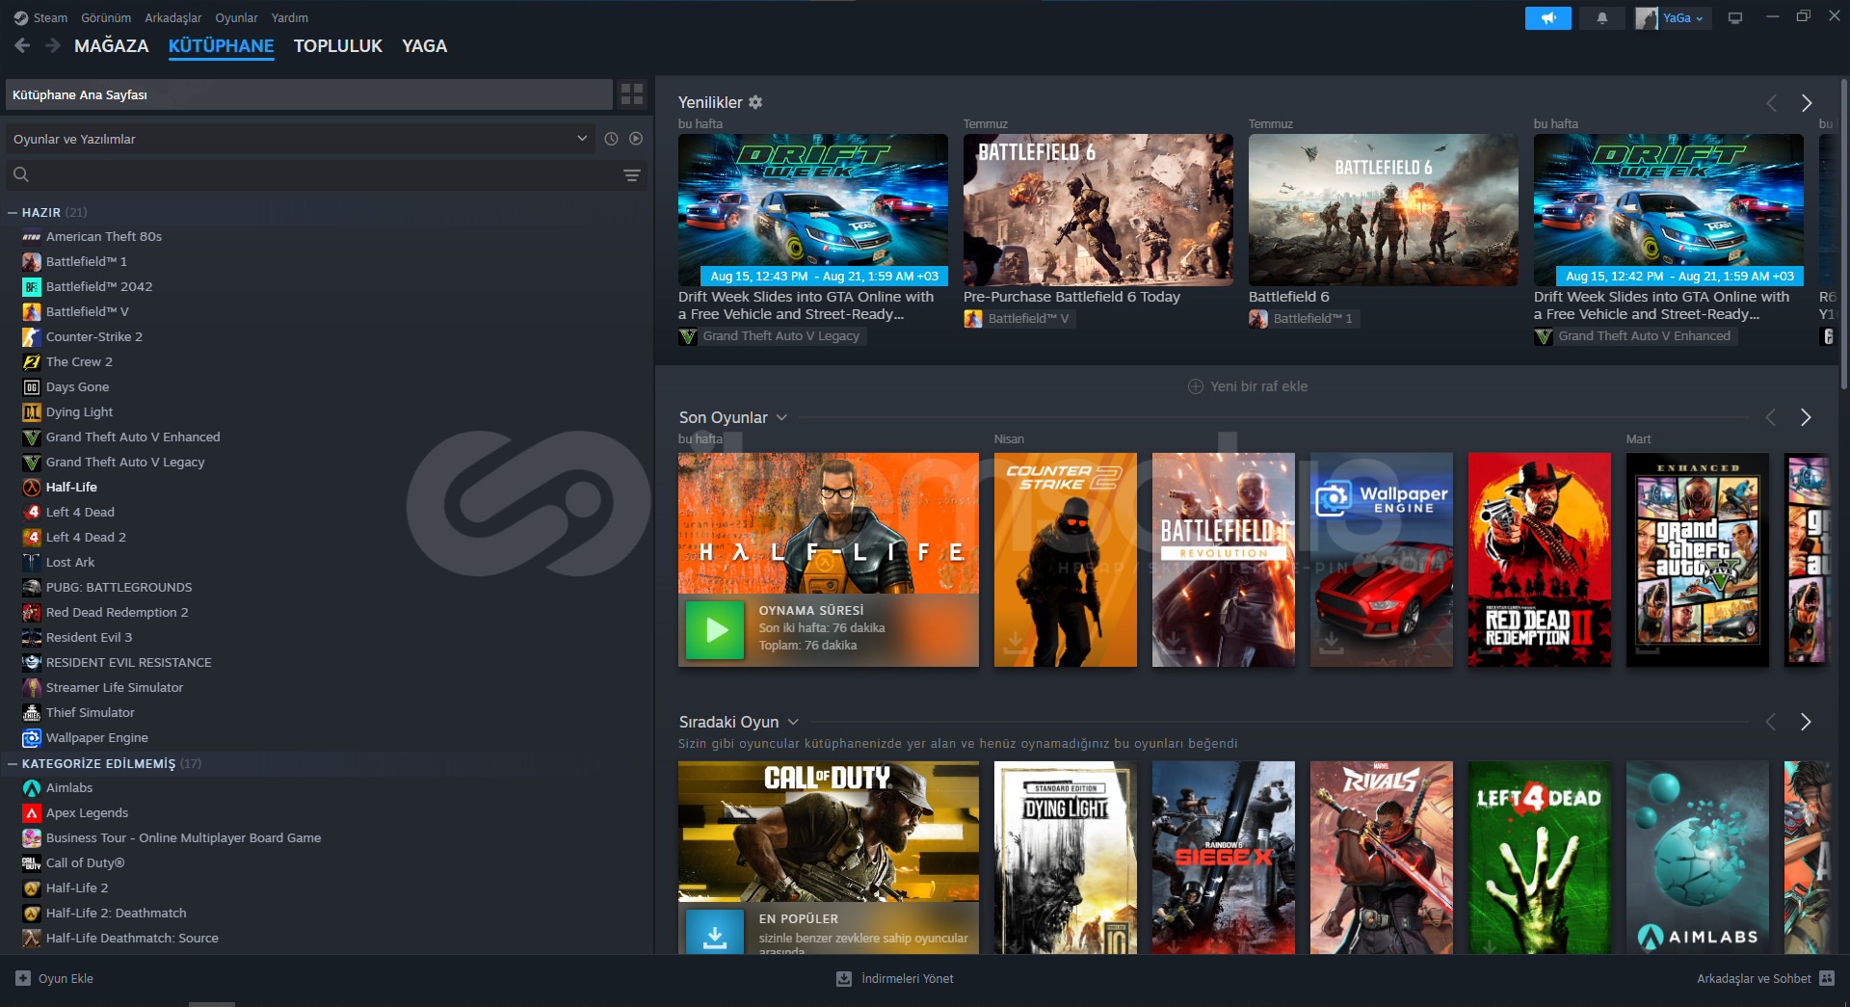Open advanced filter options icon

632,175
